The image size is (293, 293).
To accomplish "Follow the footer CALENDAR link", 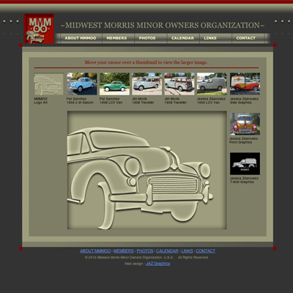I will coord(167,251).
